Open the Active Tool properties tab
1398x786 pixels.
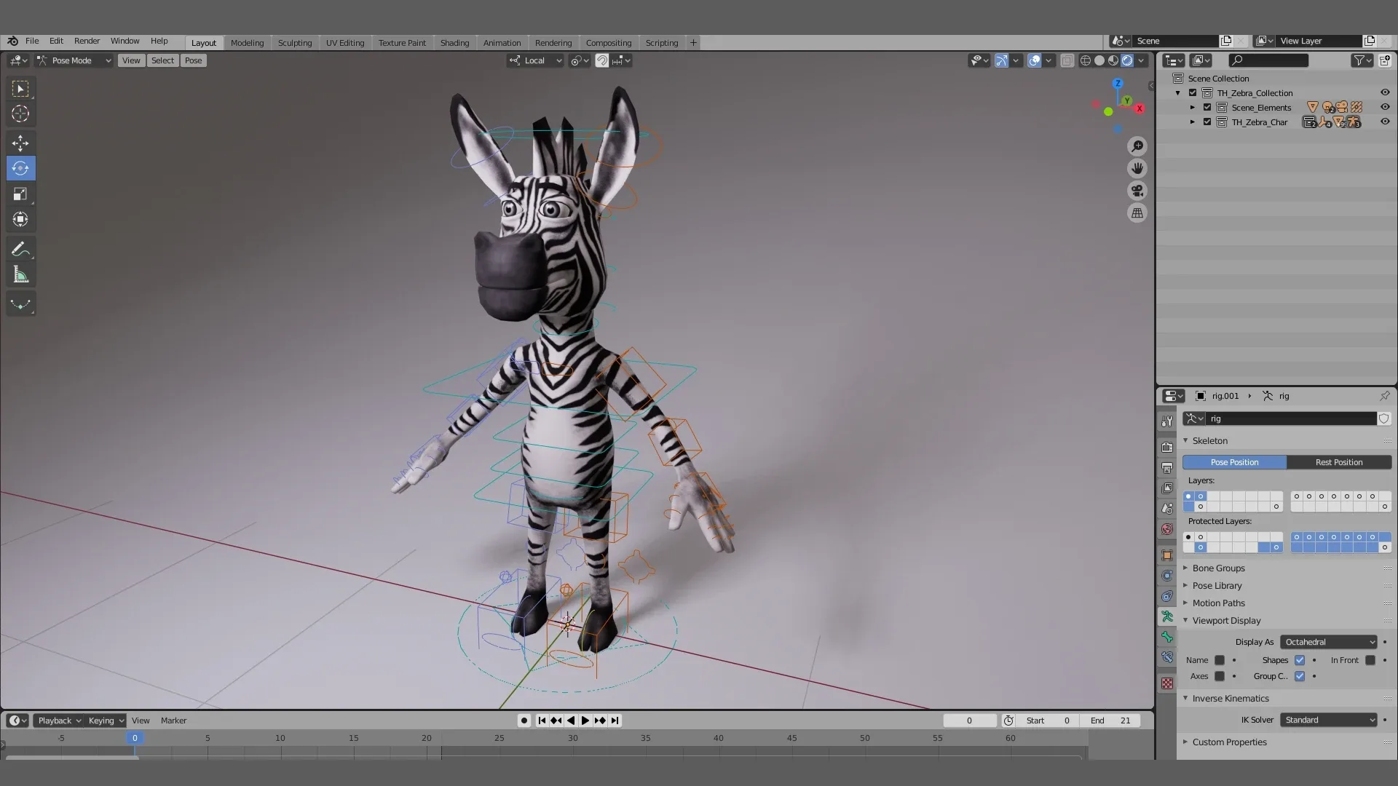(x=1167, y=421)
